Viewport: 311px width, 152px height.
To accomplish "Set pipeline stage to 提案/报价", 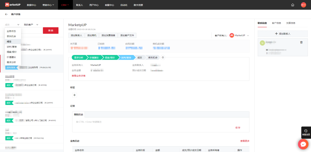I will point(110,58).
